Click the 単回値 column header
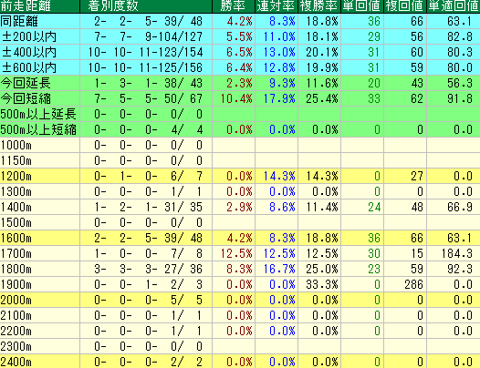The image size is (480, 368). coord(362,5)
